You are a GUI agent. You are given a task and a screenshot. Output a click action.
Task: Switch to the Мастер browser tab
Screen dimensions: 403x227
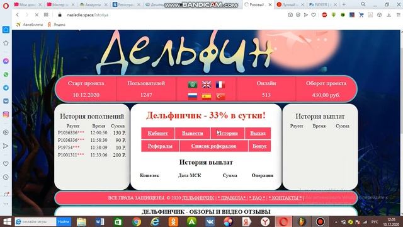coord(60,4)
